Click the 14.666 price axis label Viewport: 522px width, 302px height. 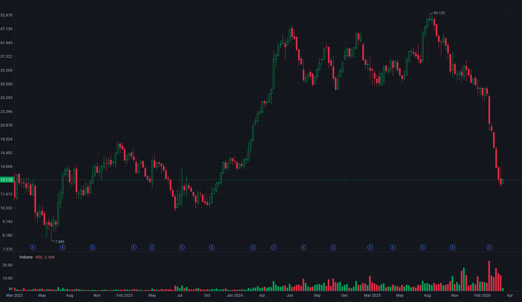(x=7, y=167)
